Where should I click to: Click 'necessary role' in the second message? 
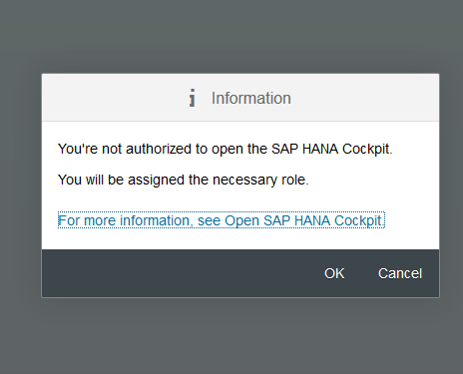tap(260, 180)
